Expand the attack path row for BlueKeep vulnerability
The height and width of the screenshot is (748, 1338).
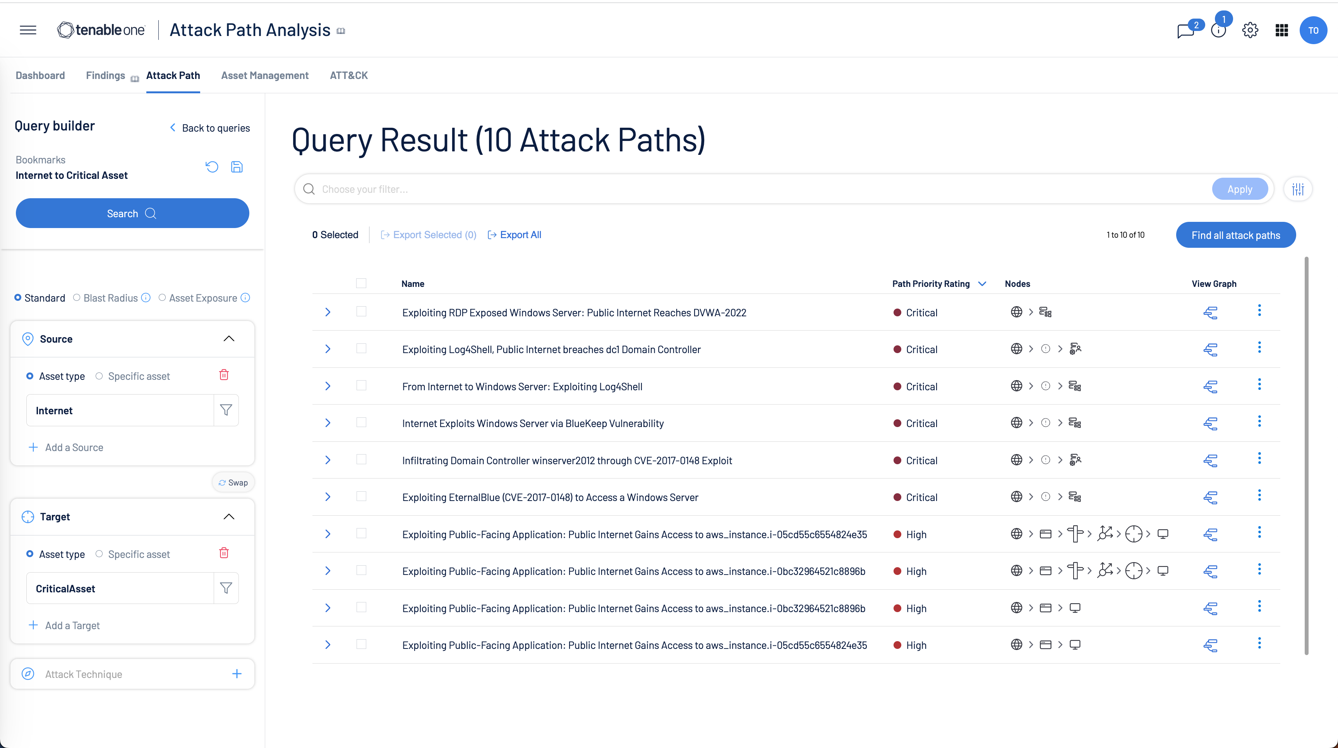(x=328, y=423)
